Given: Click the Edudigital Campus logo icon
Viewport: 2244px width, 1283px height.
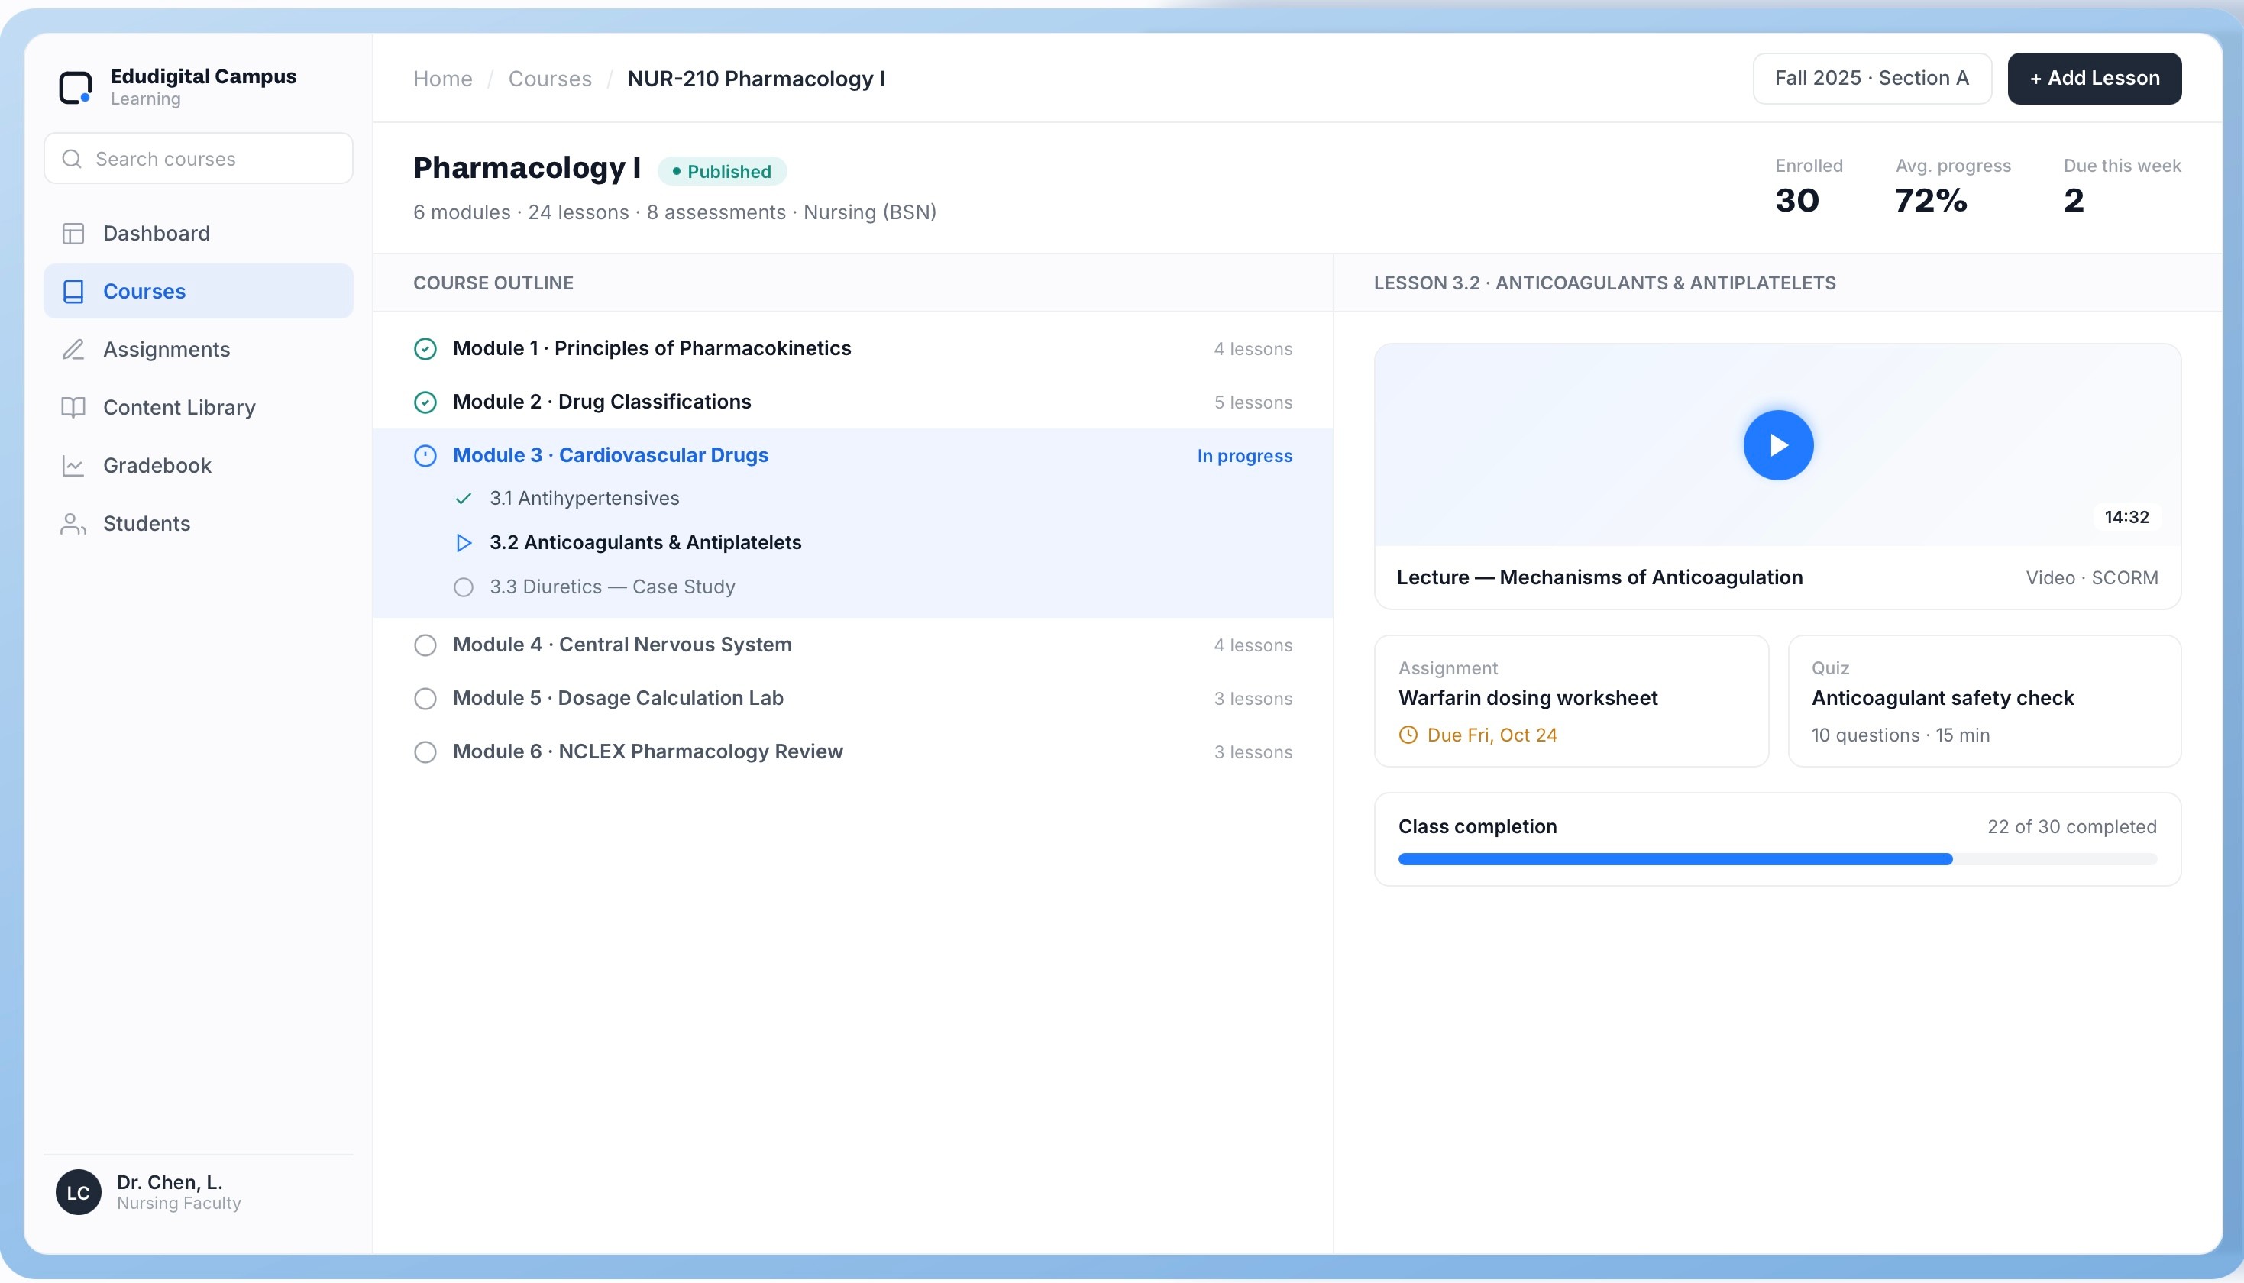Looking at the screenshot, I should pos(76,87).
